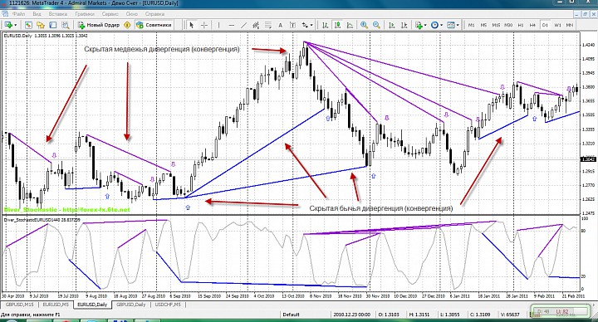Click the Default profile in status bar

click(291, 315)
